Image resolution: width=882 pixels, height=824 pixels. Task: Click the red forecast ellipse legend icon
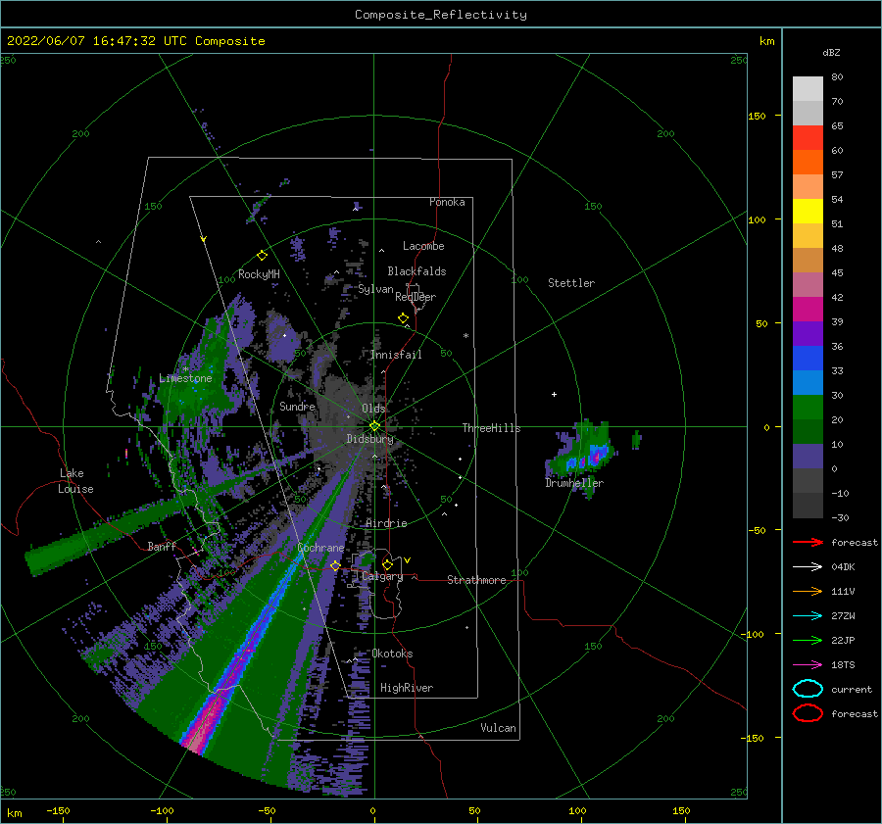(808, 713)
